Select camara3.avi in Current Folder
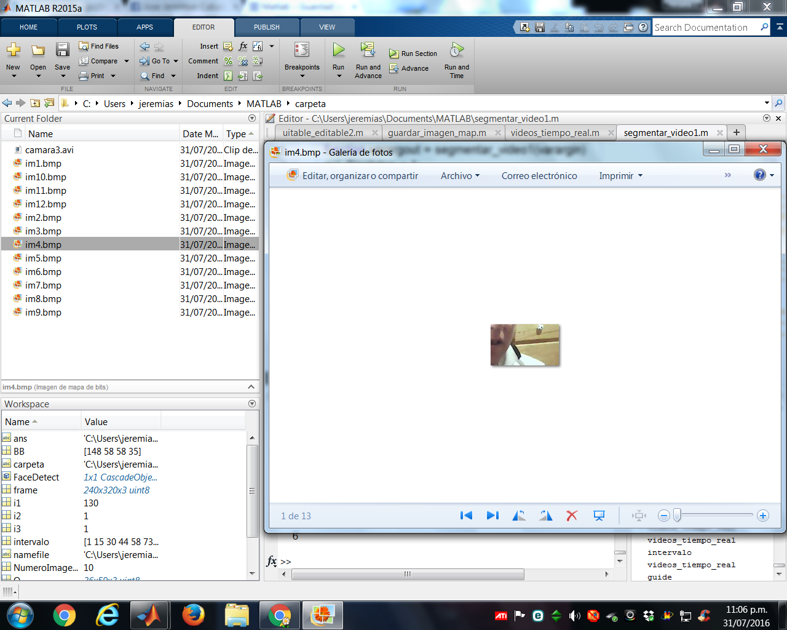The width and height of the screenshot is (787, 630). (x=130, y=150)
